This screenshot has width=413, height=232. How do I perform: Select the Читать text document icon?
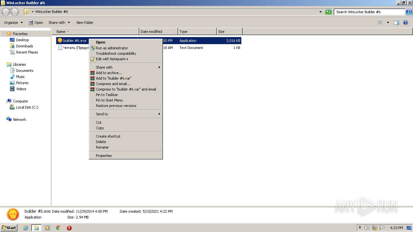pos(60,48)
